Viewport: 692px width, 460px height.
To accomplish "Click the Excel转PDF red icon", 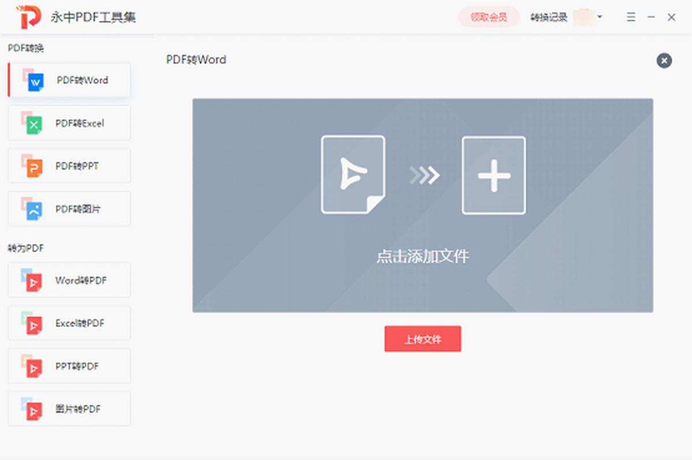I will (35, 325).
